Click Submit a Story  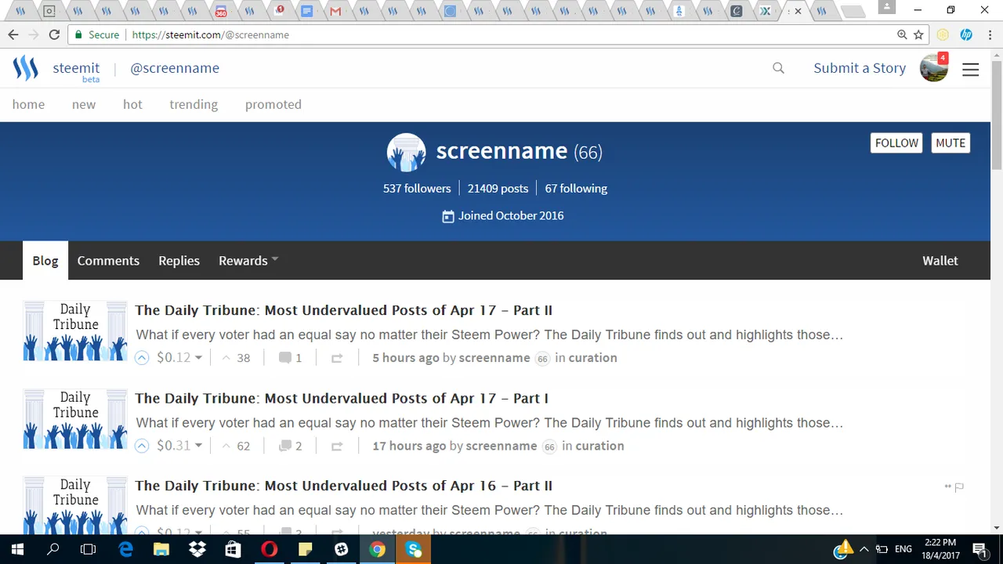click(x=860, y=68)
